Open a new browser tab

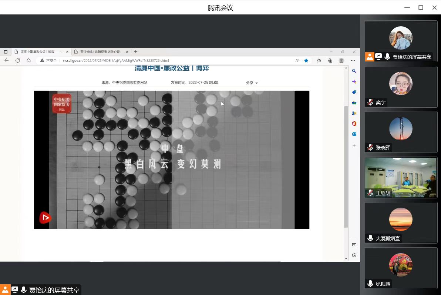tap(135, 52)
